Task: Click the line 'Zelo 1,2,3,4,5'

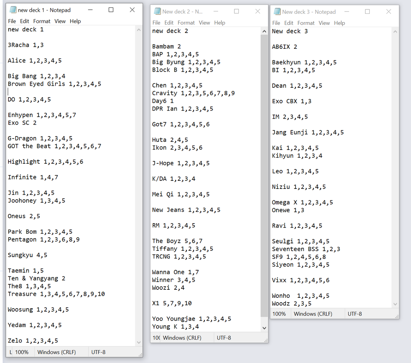Action: (33, 341)
